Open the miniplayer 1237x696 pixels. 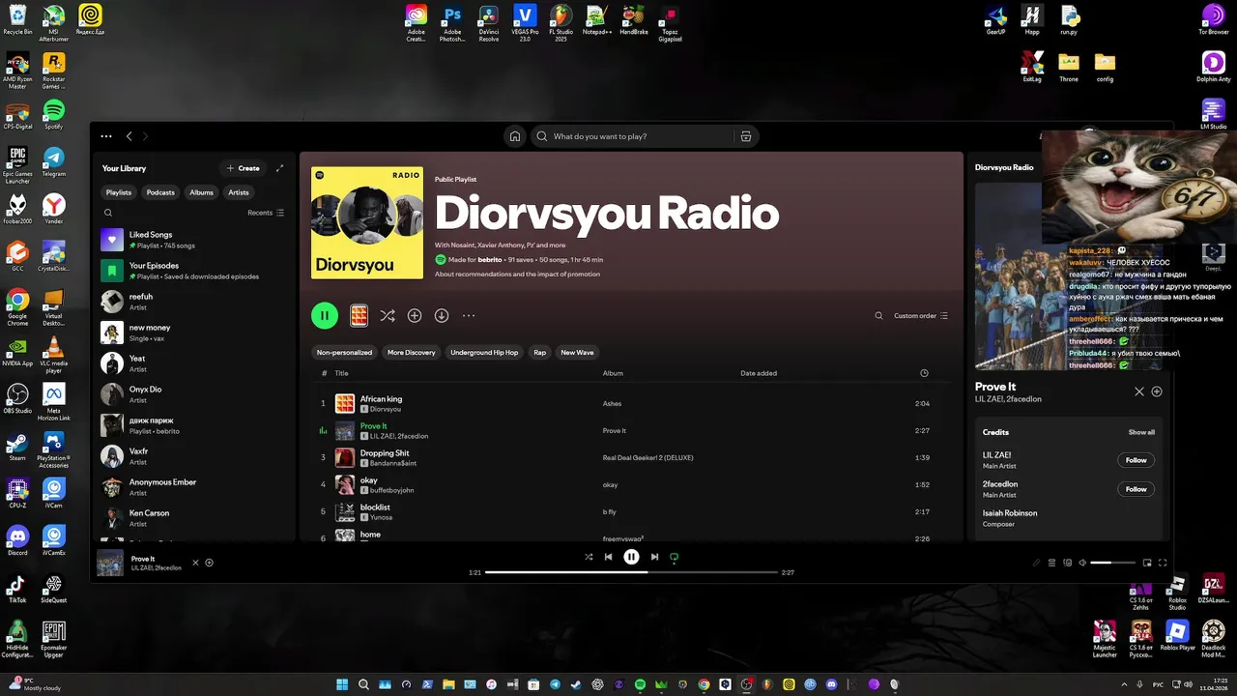[1147, 563]
